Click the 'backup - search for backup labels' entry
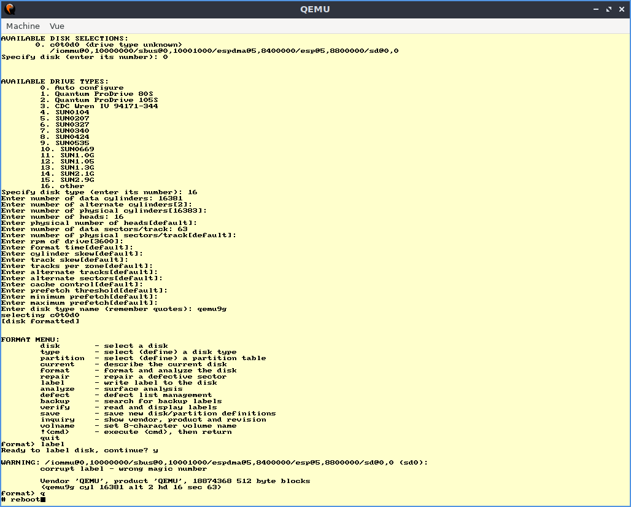The height and width of the screenshot is (507, 631). tap(131, 401)
